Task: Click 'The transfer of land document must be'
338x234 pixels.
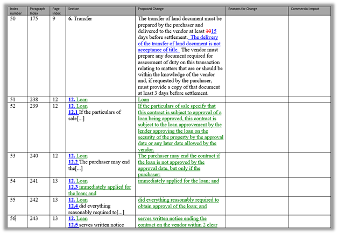Action: [x=180, y=19]
